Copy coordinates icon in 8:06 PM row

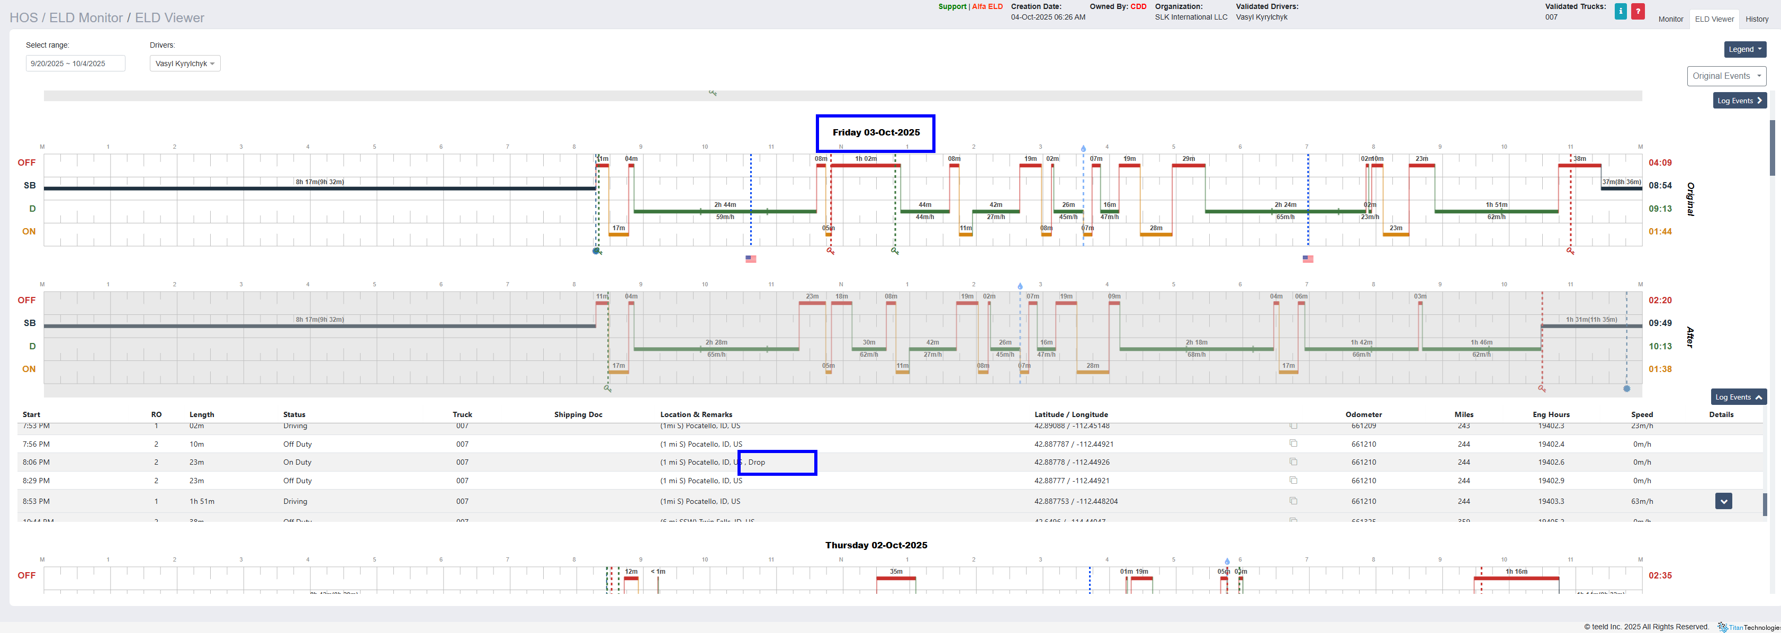click(x=1293, y=462)
